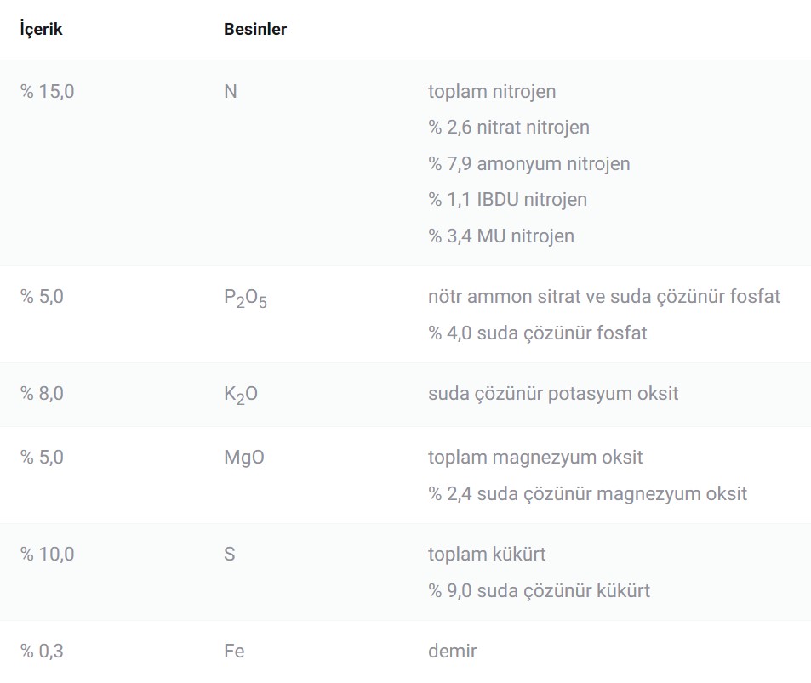
Task: Click the toplam magnezyum oksit text
Action: pos(535,457)
